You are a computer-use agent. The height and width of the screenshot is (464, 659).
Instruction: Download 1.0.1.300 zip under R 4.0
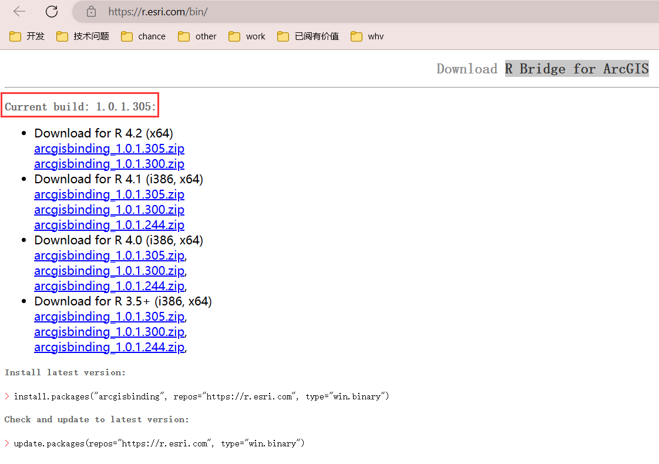(109, 271)
